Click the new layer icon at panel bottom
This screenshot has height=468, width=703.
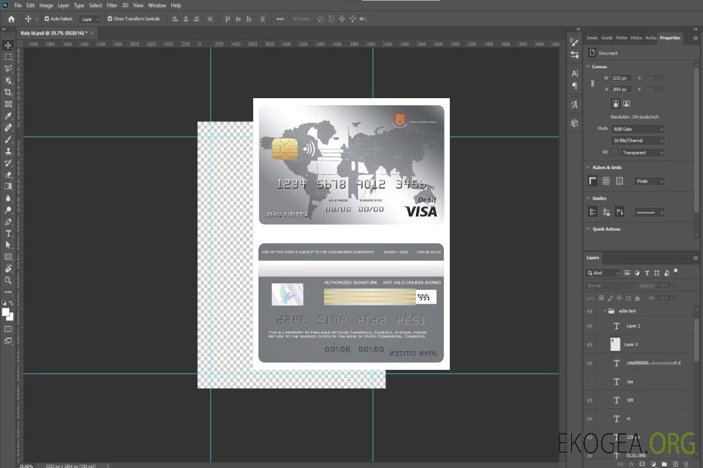[675, 464]
